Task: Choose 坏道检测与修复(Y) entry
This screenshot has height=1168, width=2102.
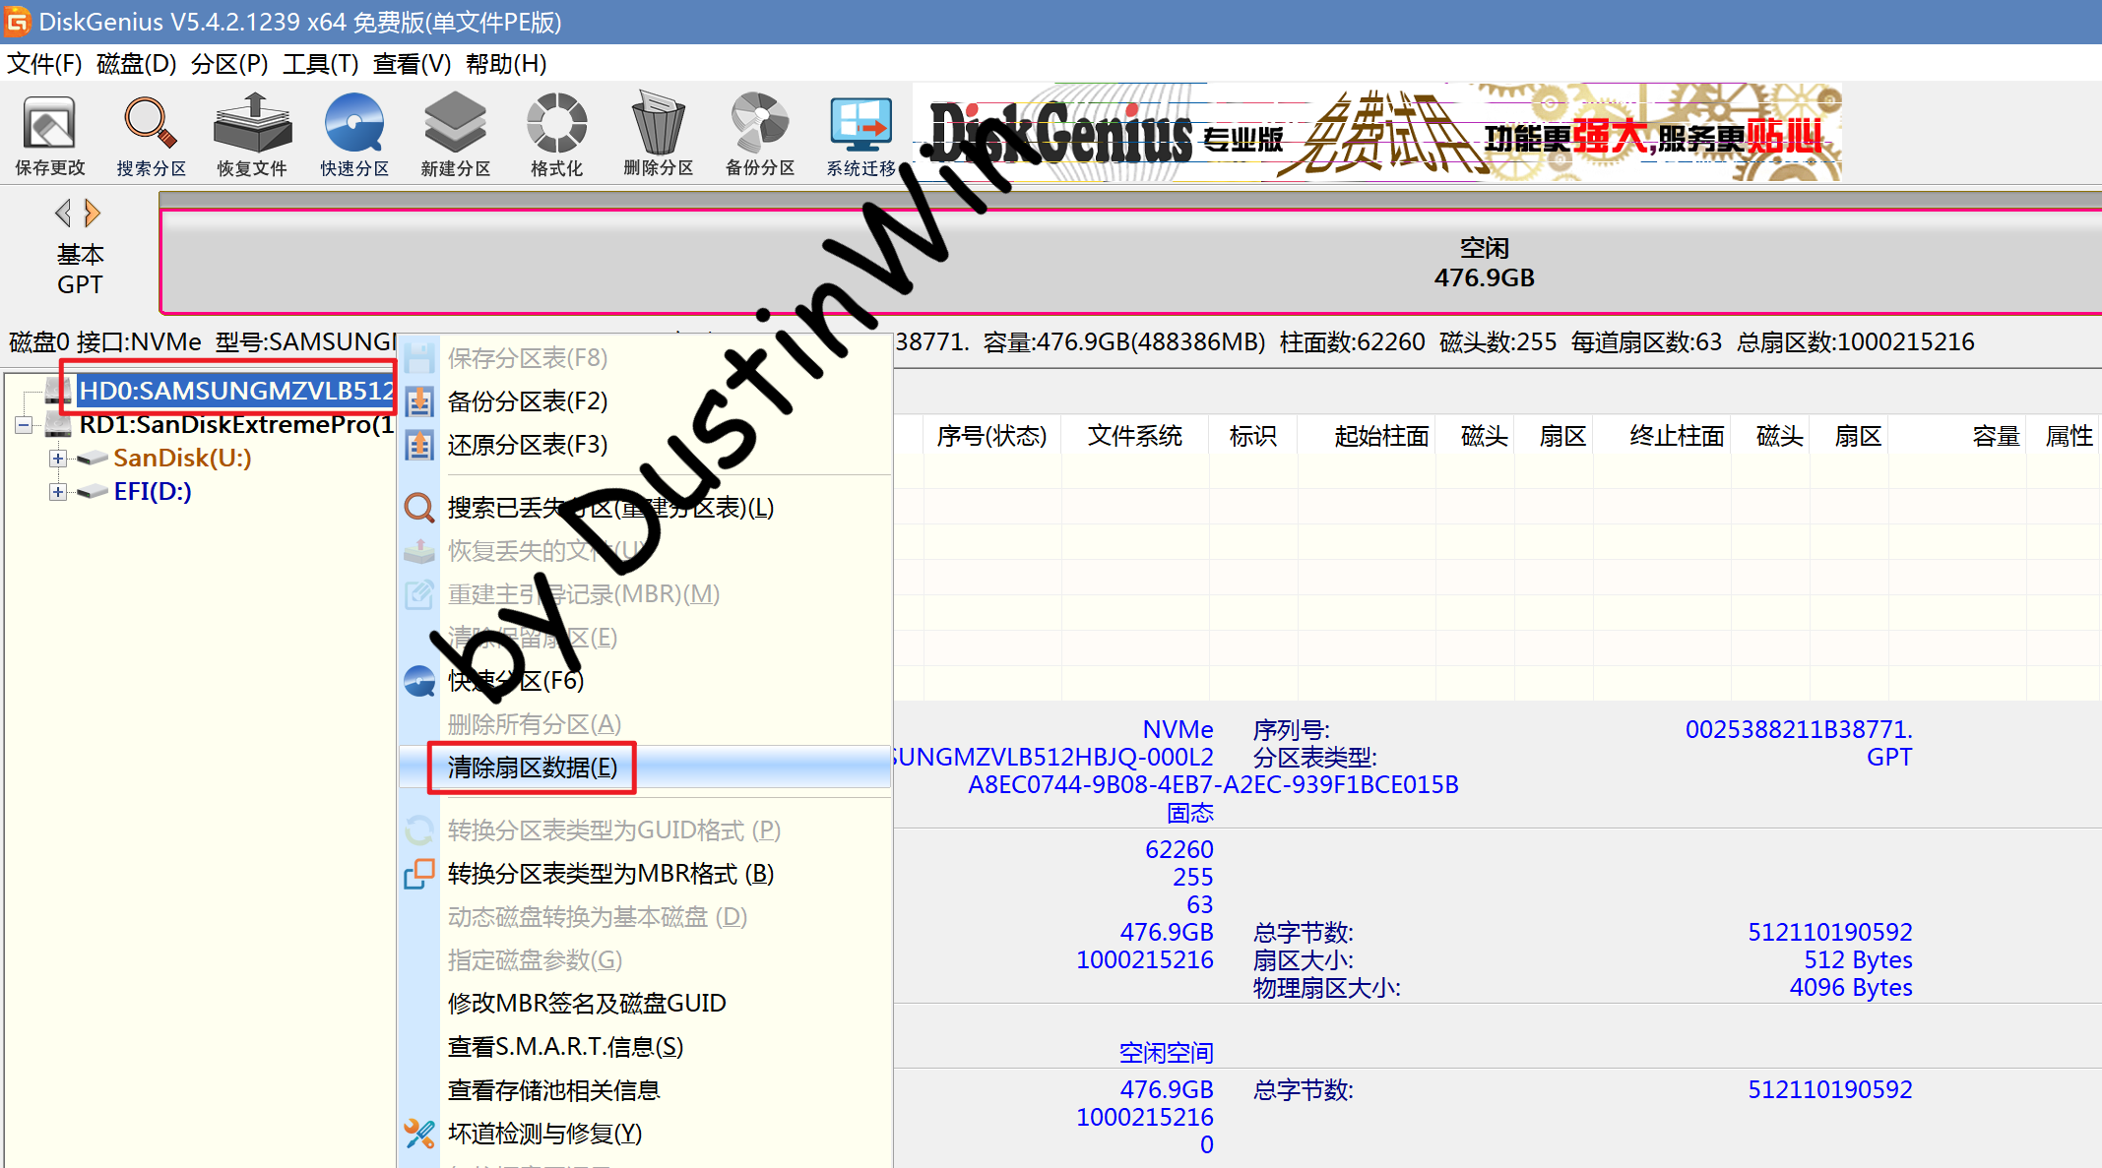Action: pyautogui.click(x=645, y=1134)
